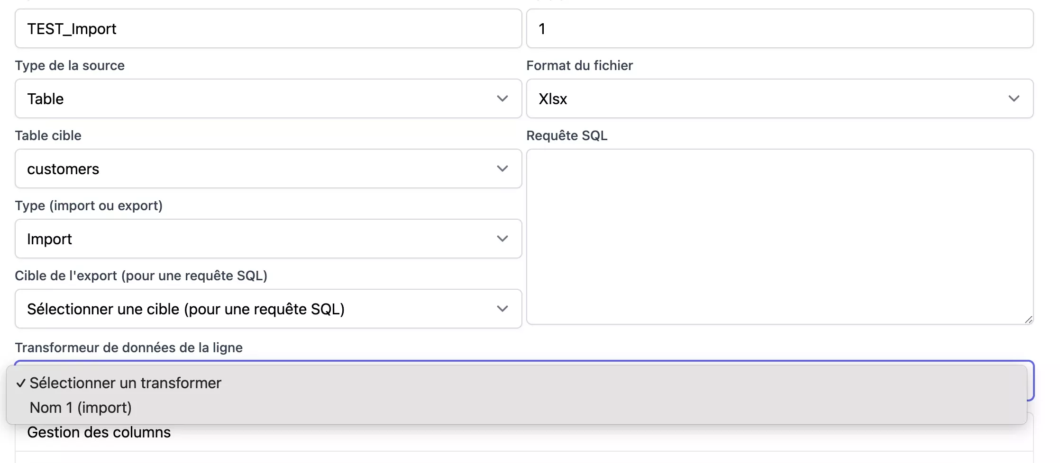Viewport: 1060px width, 463px height.
Task: Click the chevron in the Type de la source dropdown
Action: click(502, 98)
